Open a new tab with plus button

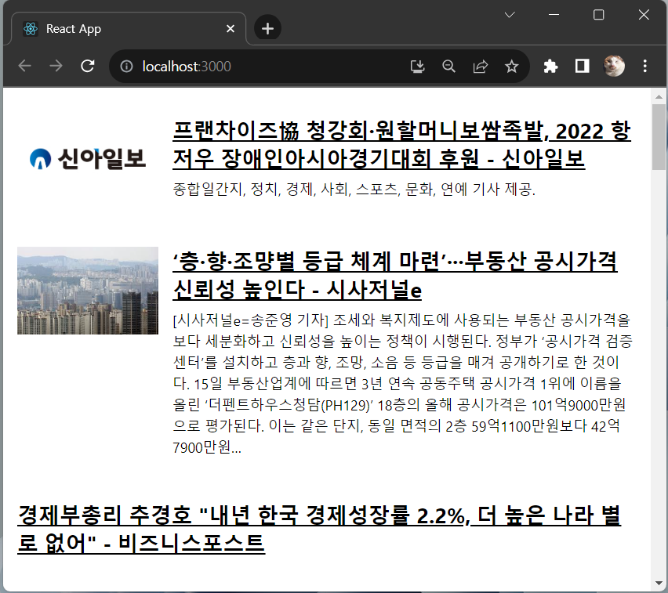267,28
